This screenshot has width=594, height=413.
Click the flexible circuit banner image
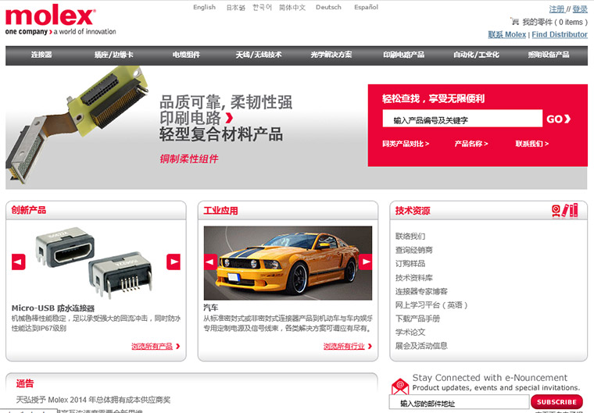[x=77, y=125]
